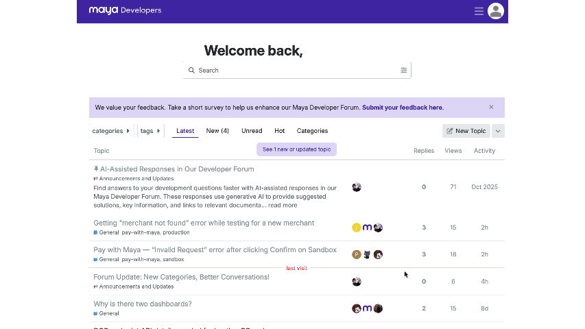Viewport: 585px width, 329px height.
Task: Open 'Submit your feedback here' link
Action: [x=403, y=108]
